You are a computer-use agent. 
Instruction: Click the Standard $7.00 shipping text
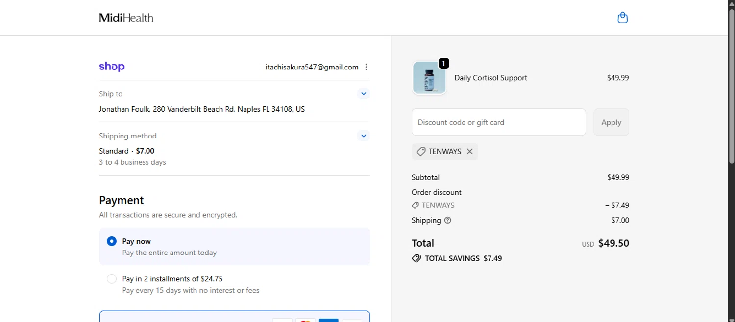(126, 151)
